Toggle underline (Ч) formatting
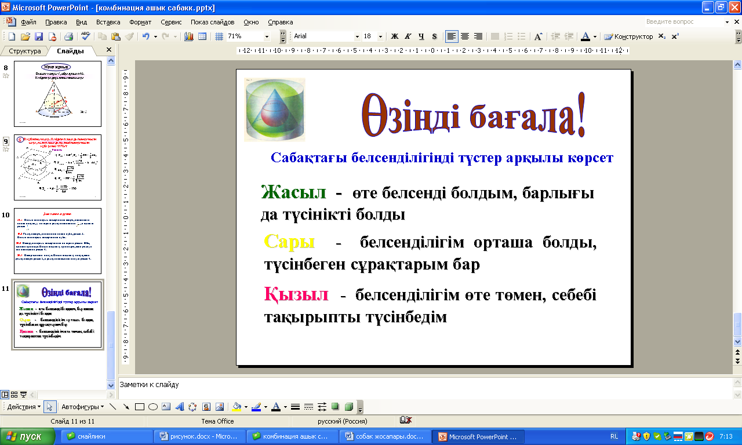The height and width of the screenshot is (445, 742). pyautogui.click(x=421, y=37)
